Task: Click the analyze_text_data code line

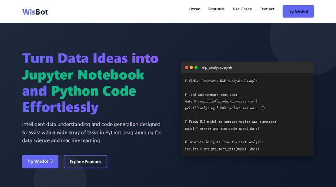Action: click(222, 149)
